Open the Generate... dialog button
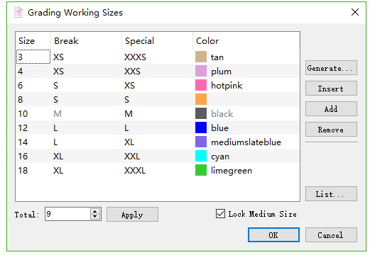Image resolution: width=375 pixels, height=255 pixels. (331, 68)
